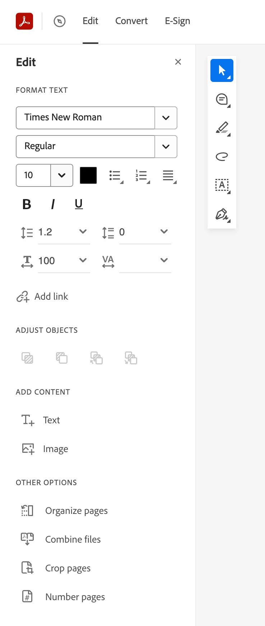Viewport: 265px width, 626px height.
Task: Open the E-Sign tab
Action: point(177,21)
